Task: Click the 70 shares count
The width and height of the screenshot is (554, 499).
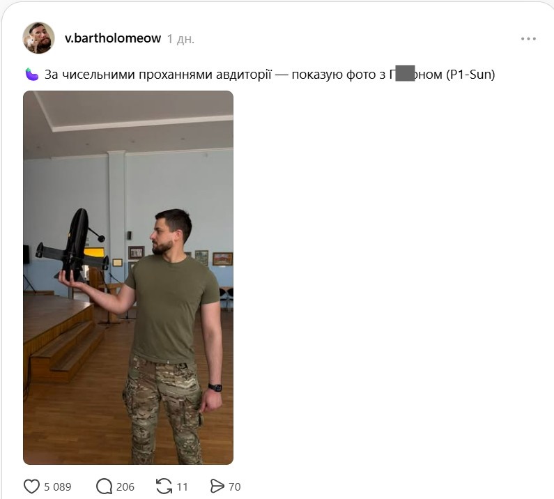Action: tap(235, 487)
